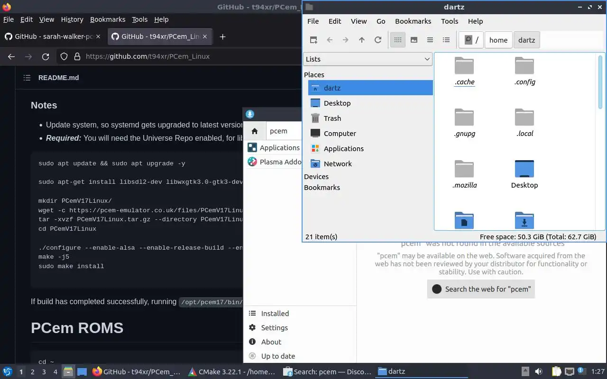Open a new tab in the dartz file manager
This screenshot has height=379, width=607.
pyautogui.click(x=313, y=40)
